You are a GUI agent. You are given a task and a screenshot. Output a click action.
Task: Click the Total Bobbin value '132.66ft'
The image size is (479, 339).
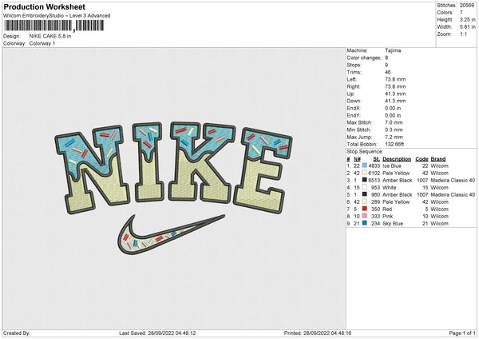394,144
